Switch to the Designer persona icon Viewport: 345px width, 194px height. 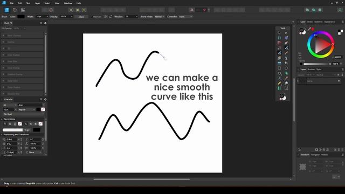click(x=6, y=10)
